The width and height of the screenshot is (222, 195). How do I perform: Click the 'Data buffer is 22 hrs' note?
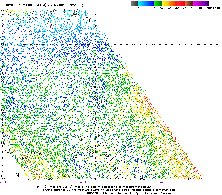(x=109, y=190)
